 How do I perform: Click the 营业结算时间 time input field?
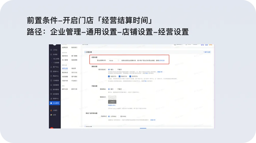tap(114, 60)
